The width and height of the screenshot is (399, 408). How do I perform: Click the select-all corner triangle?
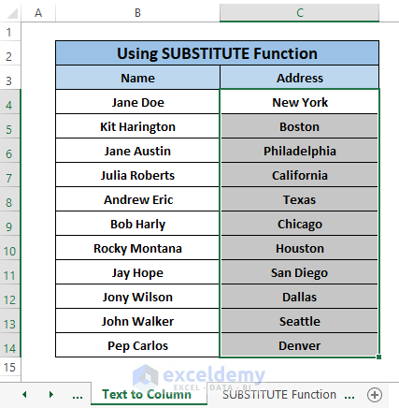click(x=12, y=14)
